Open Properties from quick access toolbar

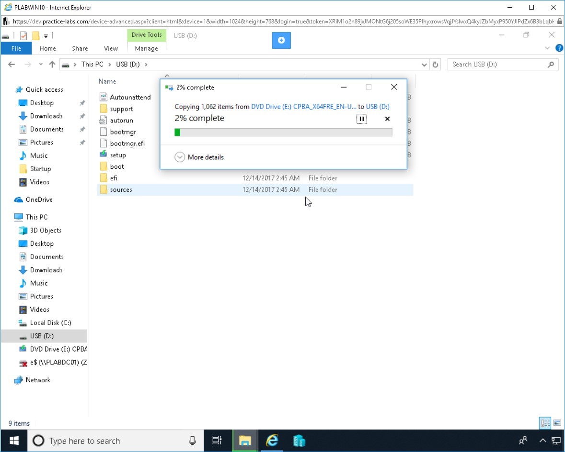click(23, 35)
